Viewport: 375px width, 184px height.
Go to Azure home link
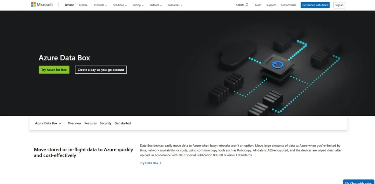(69, 5)
